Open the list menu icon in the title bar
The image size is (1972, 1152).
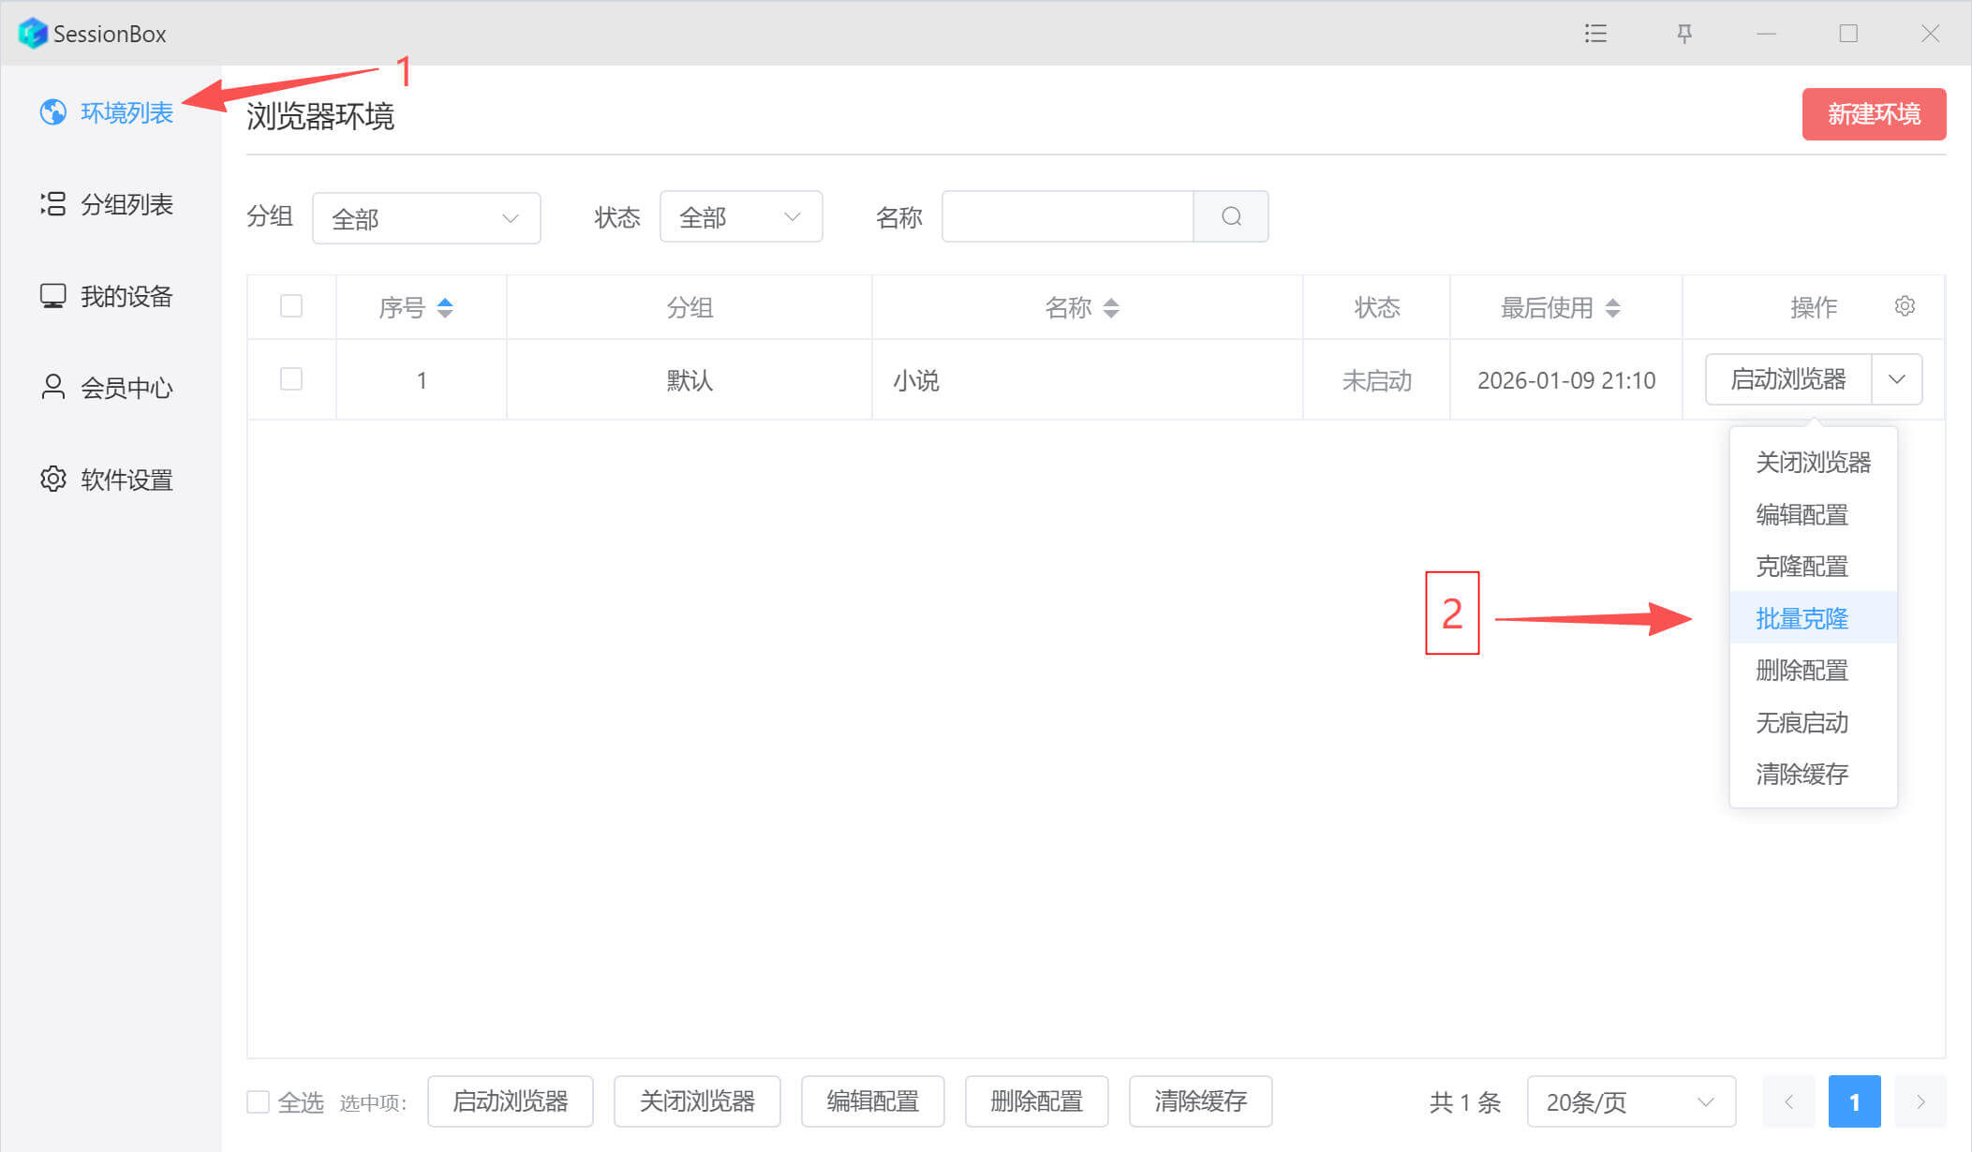tap(1595, 34)
